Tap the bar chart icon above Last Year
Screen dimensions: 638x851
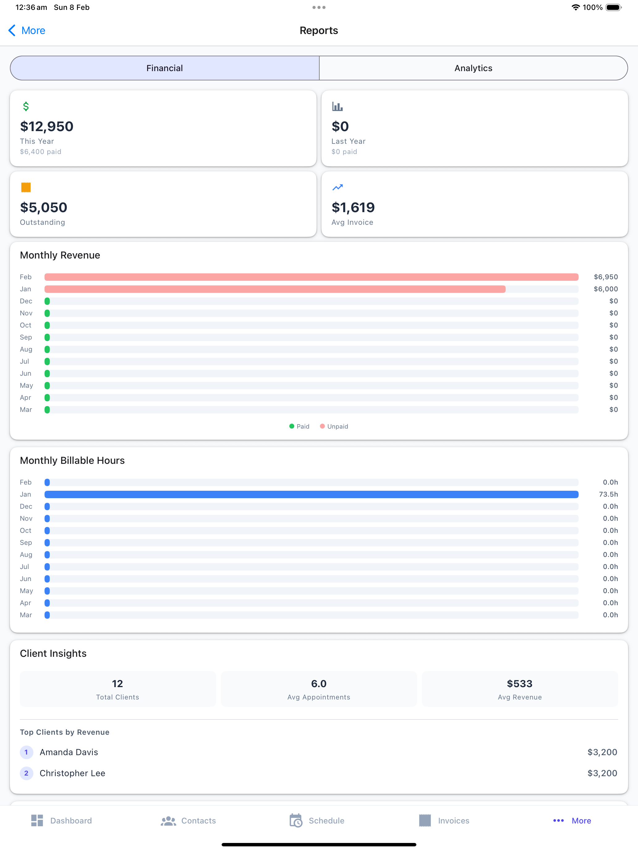point(337,107)
